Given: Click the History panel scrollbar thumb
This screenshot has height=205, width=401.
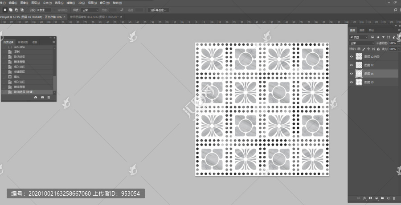Looking at the screenshot, I should coord(54,83).
